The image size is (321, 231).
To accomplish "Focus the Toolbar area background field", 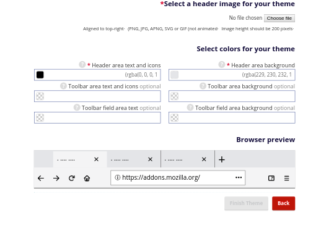I will pos(232,96).
